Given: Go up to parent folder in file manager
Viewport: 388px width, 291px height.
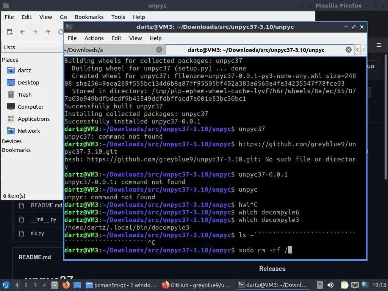Looking at the screenshot, I should [x=48, y=32].
